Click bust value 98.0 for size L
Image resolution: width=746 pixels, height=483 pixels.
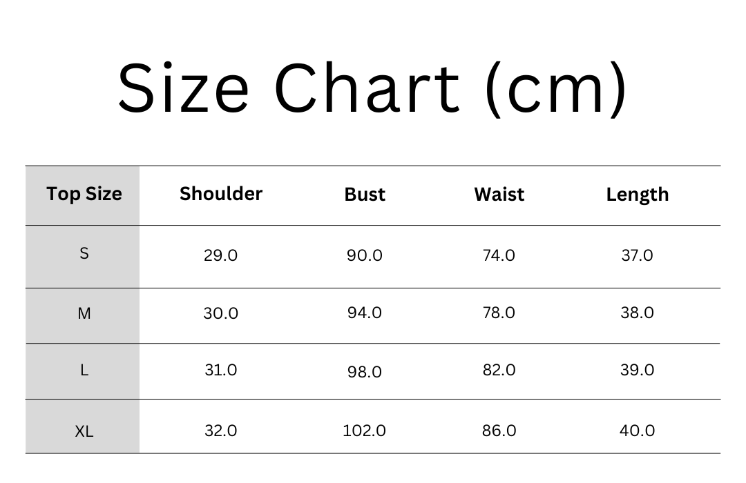[x=365, y=372]
